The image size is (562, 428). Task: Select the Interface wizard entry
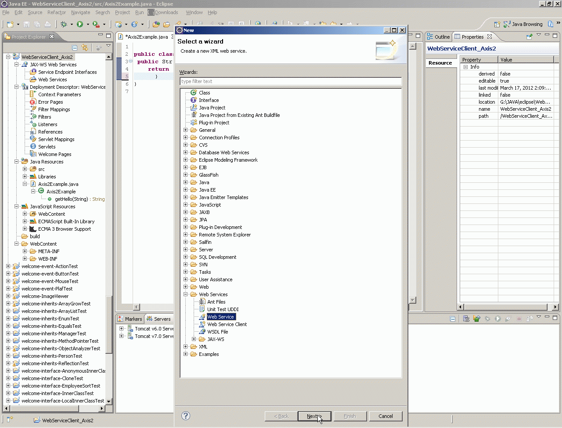pos(205,100)
